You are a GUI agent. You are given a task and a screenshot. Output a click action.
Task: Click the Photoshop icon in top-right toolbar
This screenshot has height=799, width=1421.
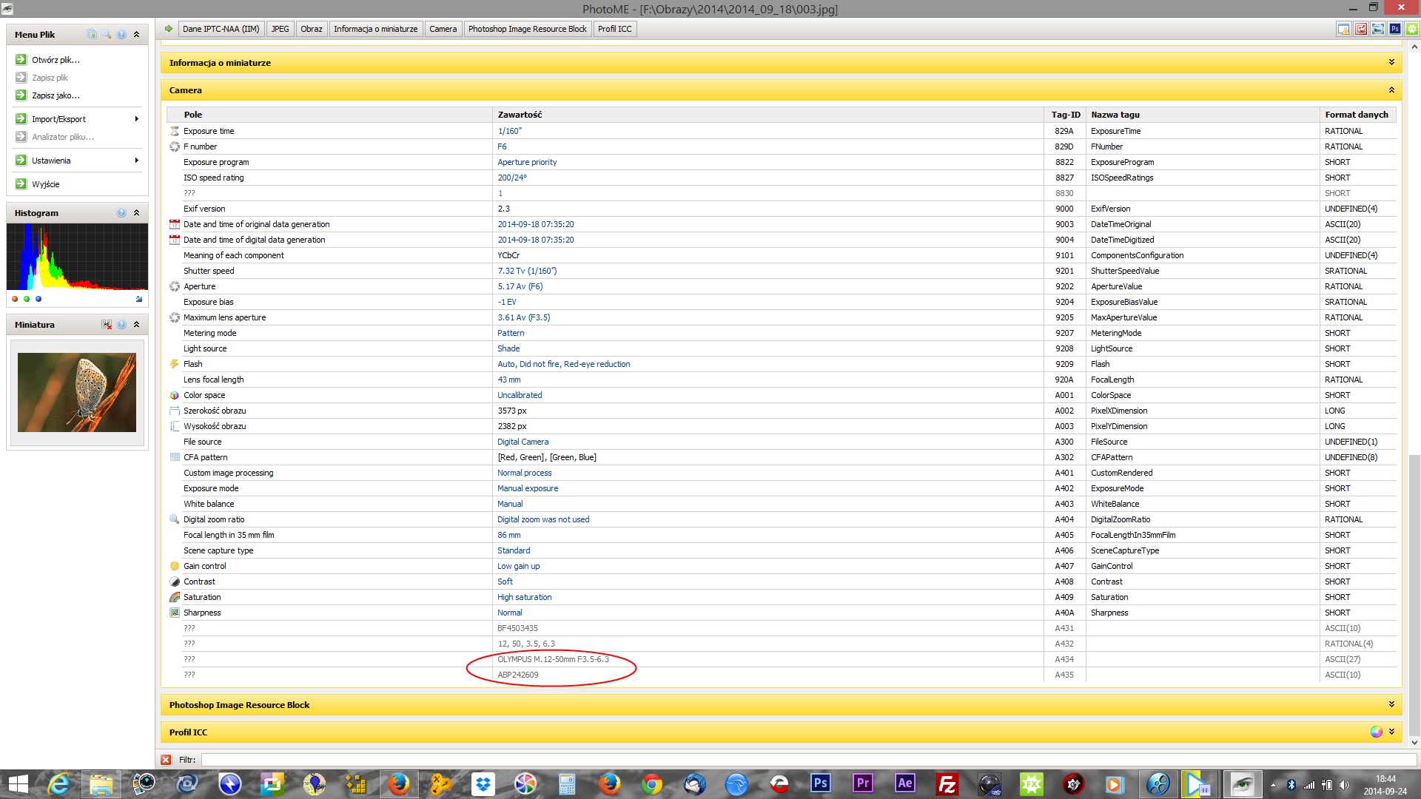coord(1395,29)
